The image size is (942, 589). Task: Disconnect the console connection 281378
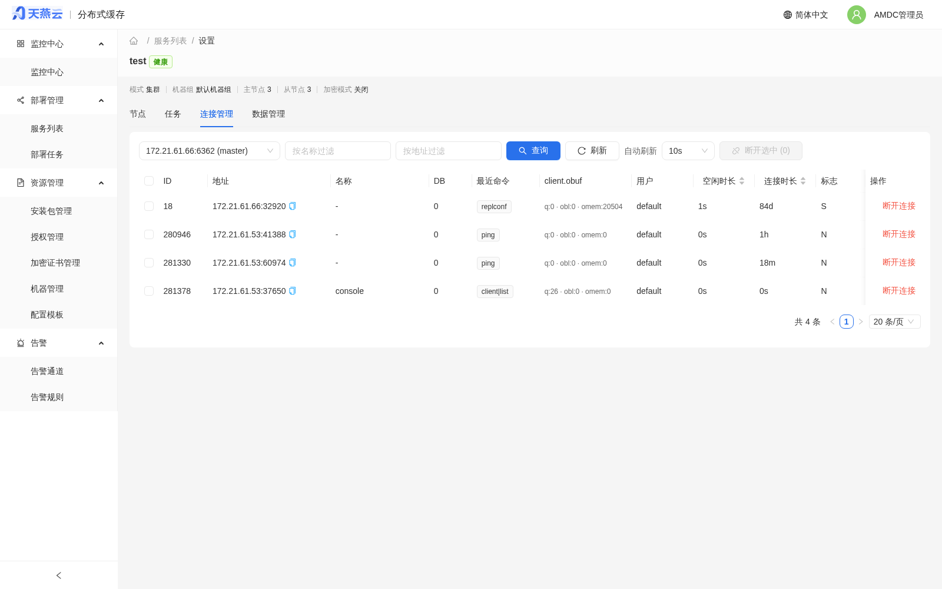click(899, 291)
